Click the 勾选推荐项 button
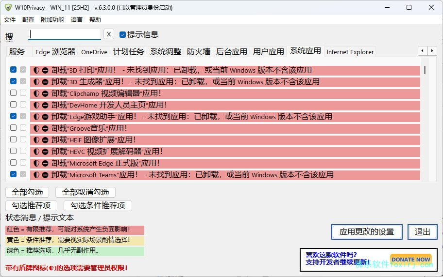 tap(31, 206)
